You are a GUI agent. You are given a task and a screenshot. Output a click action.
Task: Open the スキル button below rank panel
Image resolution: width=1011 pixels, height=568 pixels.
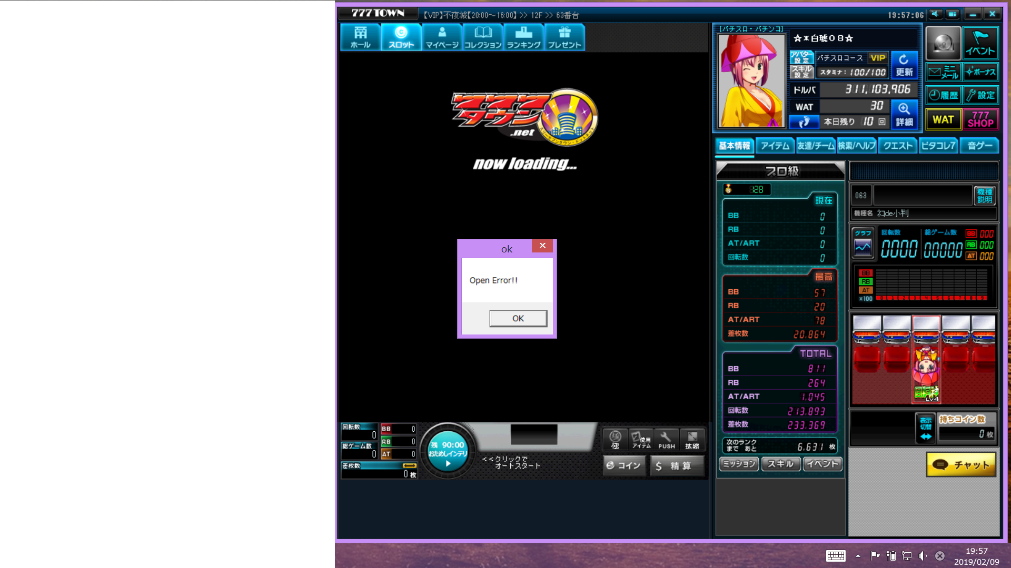781,464
